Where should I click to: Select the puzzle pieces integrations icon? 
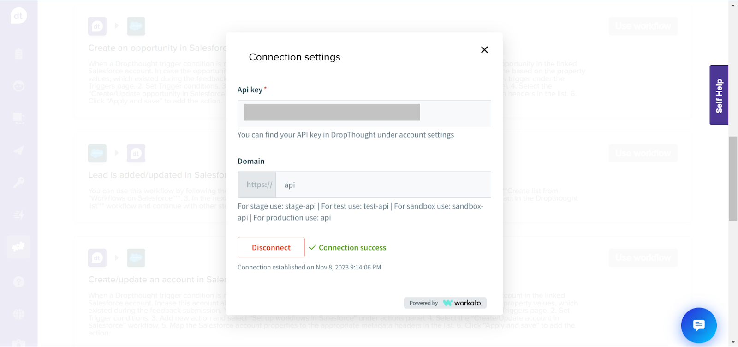(18, 247)
